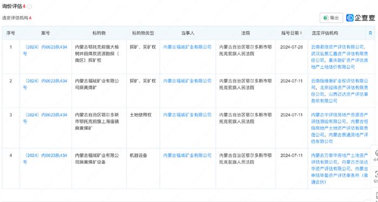Screen dimensions: 378x202
Task: Open case number link in row 3
Action: click(45, 118)
